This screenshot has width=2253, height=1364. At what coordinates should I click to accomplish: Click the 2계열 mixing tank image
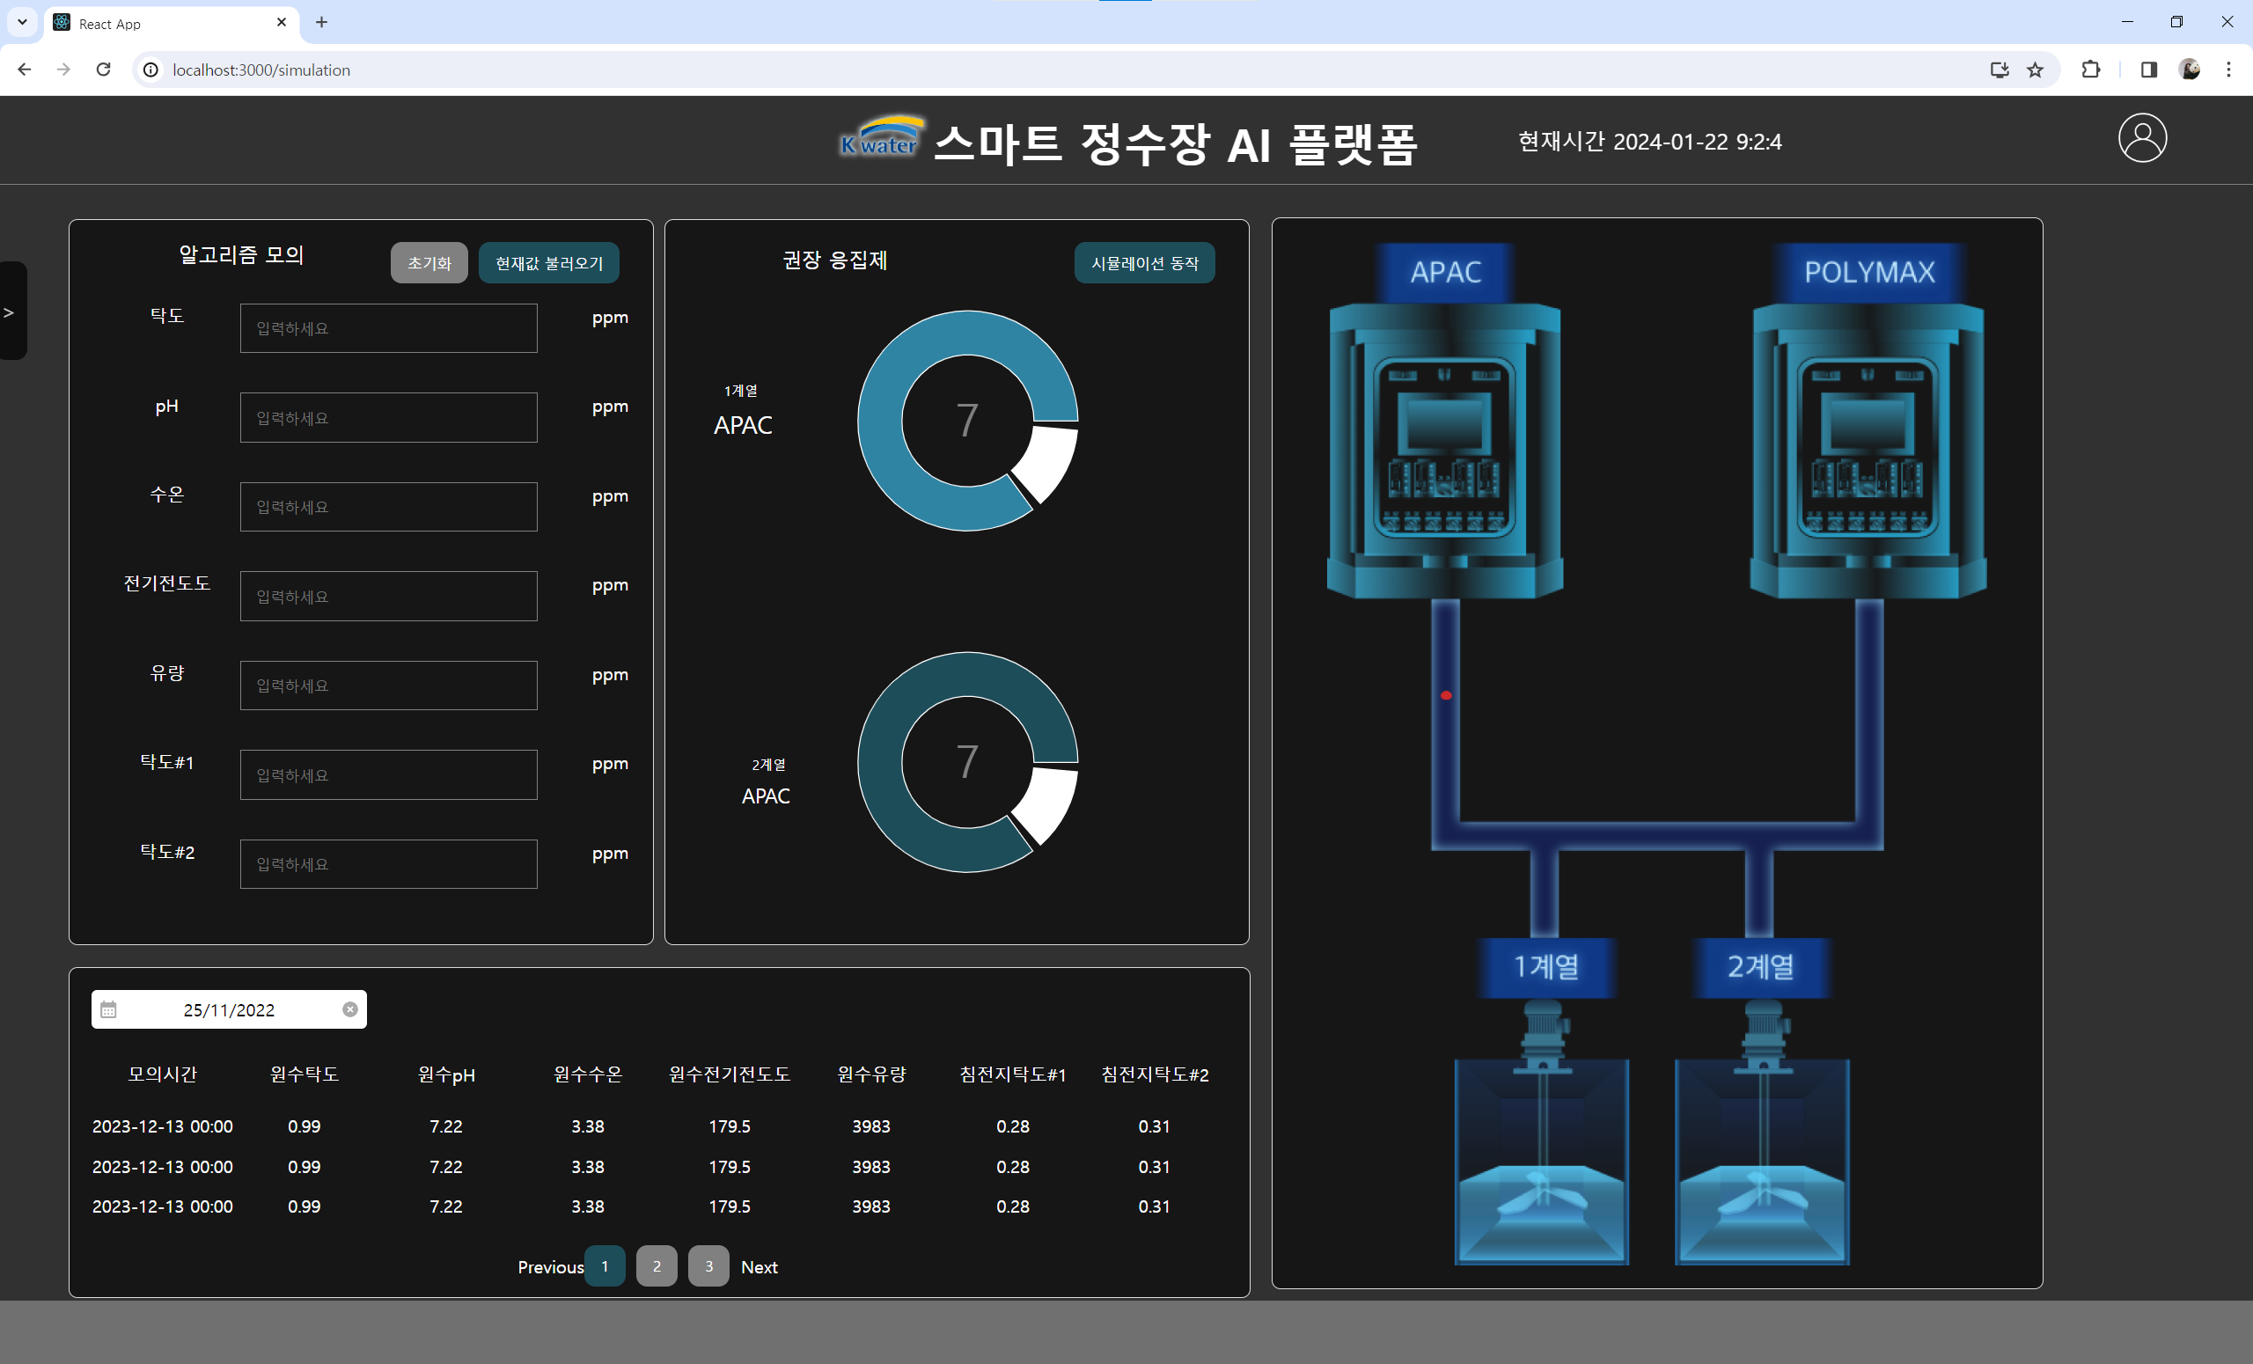[1762, 1133]
